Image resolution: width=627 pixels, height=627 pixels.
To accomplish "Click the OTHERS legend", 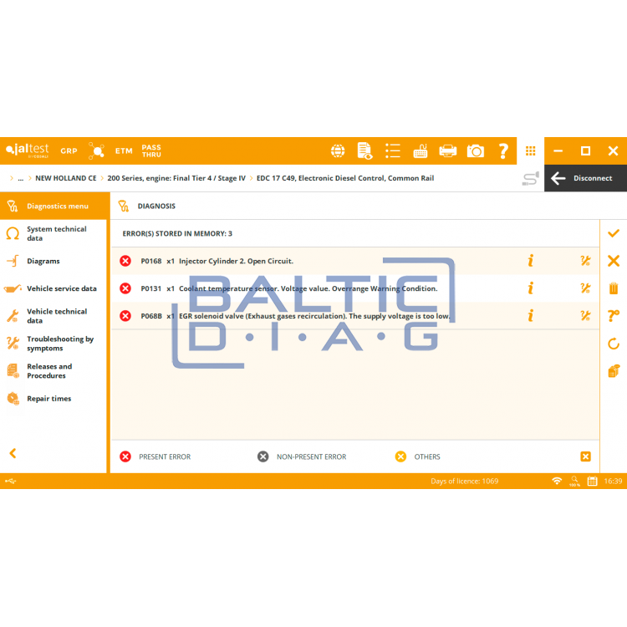I will (417, 456).
